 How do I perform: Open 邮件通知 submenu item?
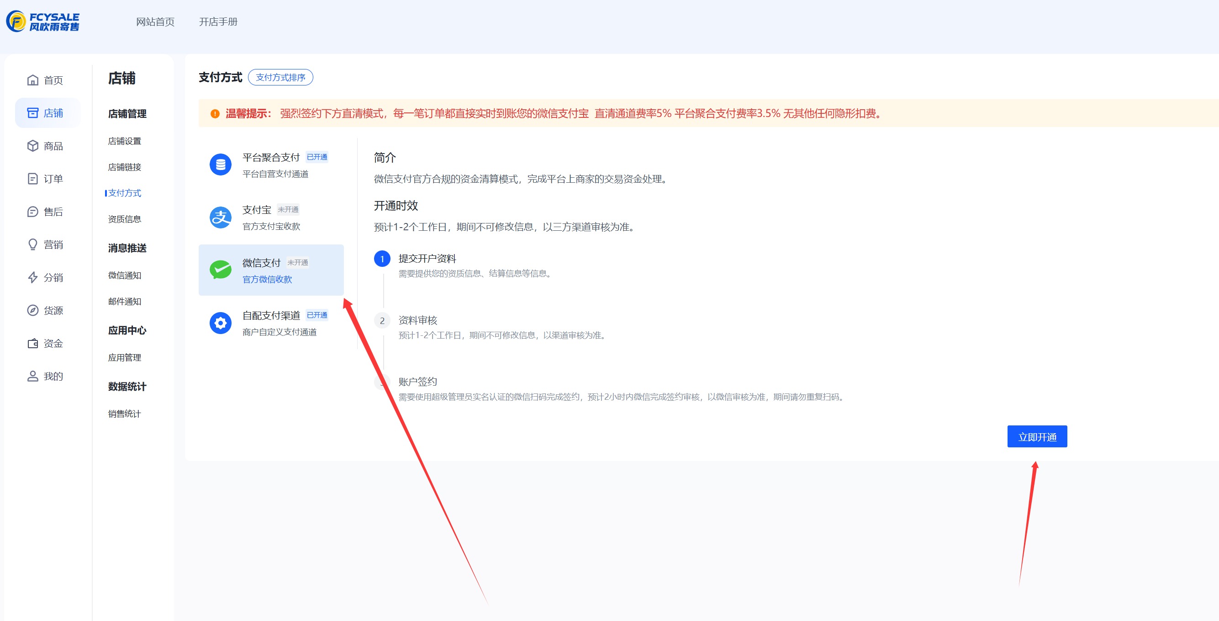124,301
